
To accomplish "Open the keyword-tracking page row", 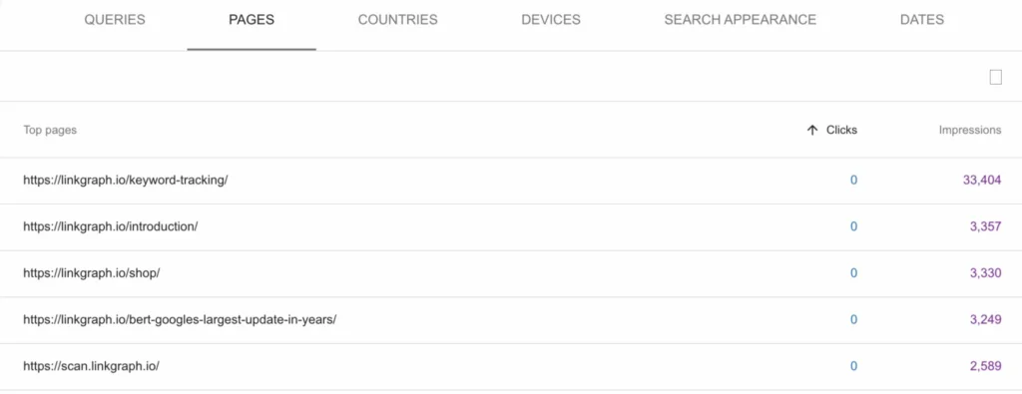I will (511, 181).
